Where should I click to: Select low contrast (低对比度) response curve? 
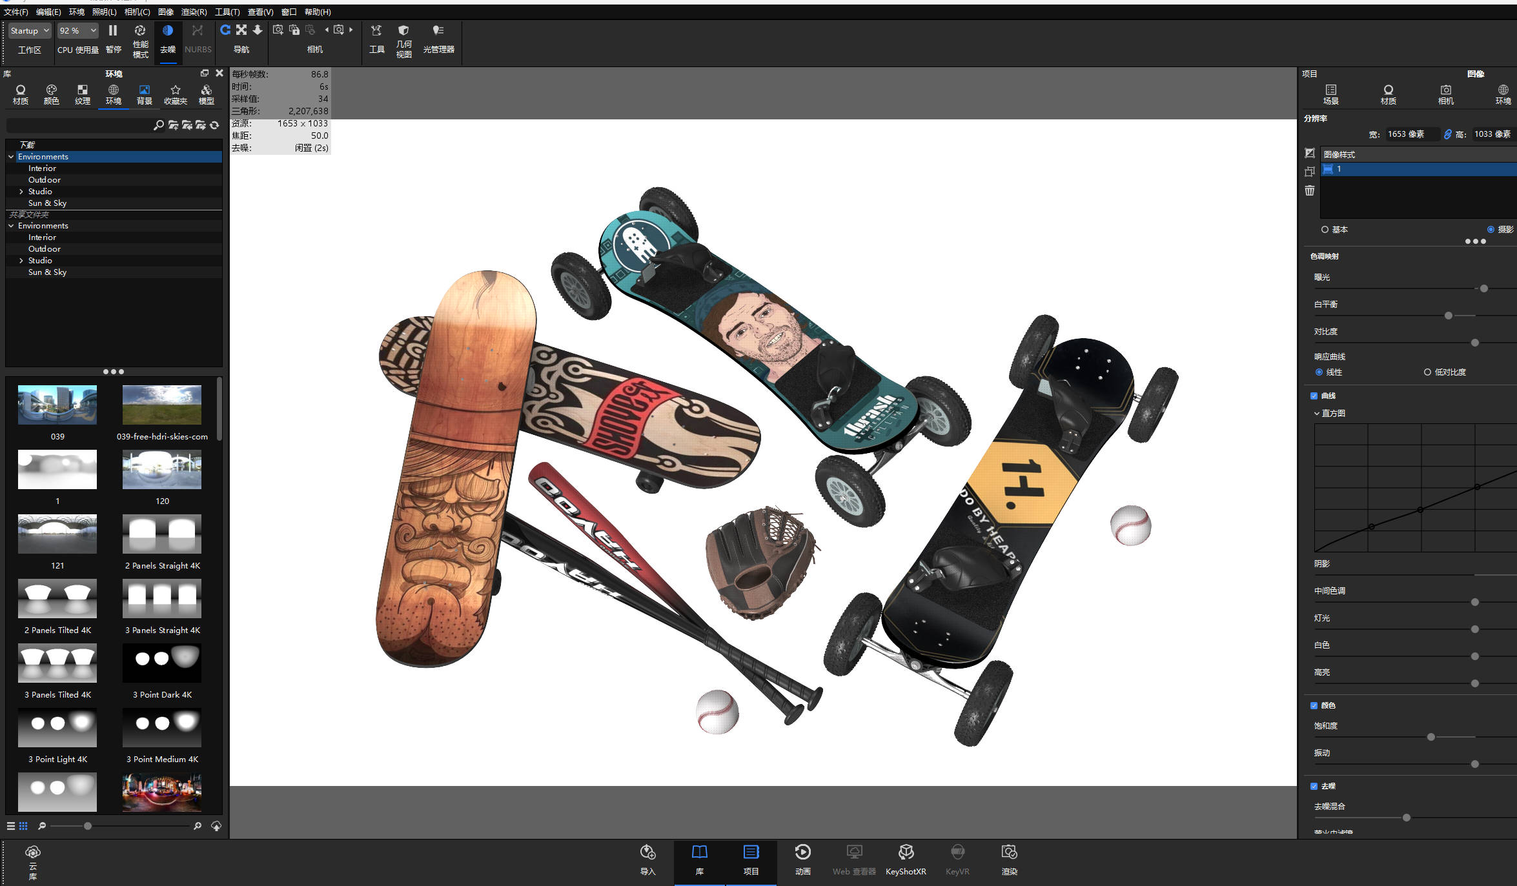point(1427,372)
